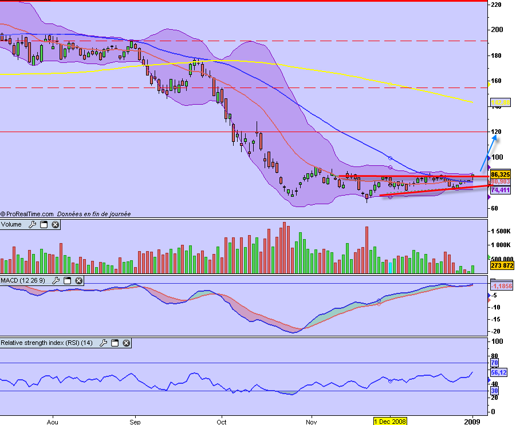Remove the RSI indicator with its X icon

(x=126, y=344)
